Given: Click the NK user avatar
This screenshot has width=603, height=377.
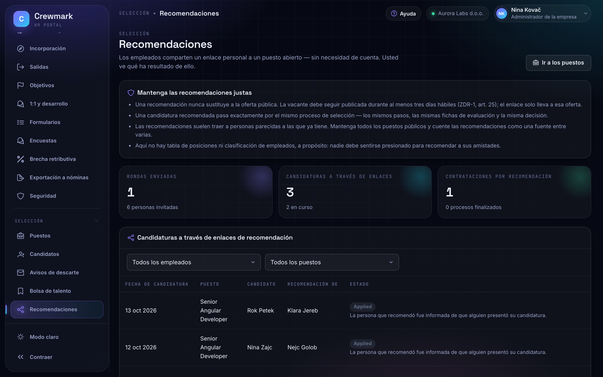Looking at the screenshot, I should pos(502,14).
